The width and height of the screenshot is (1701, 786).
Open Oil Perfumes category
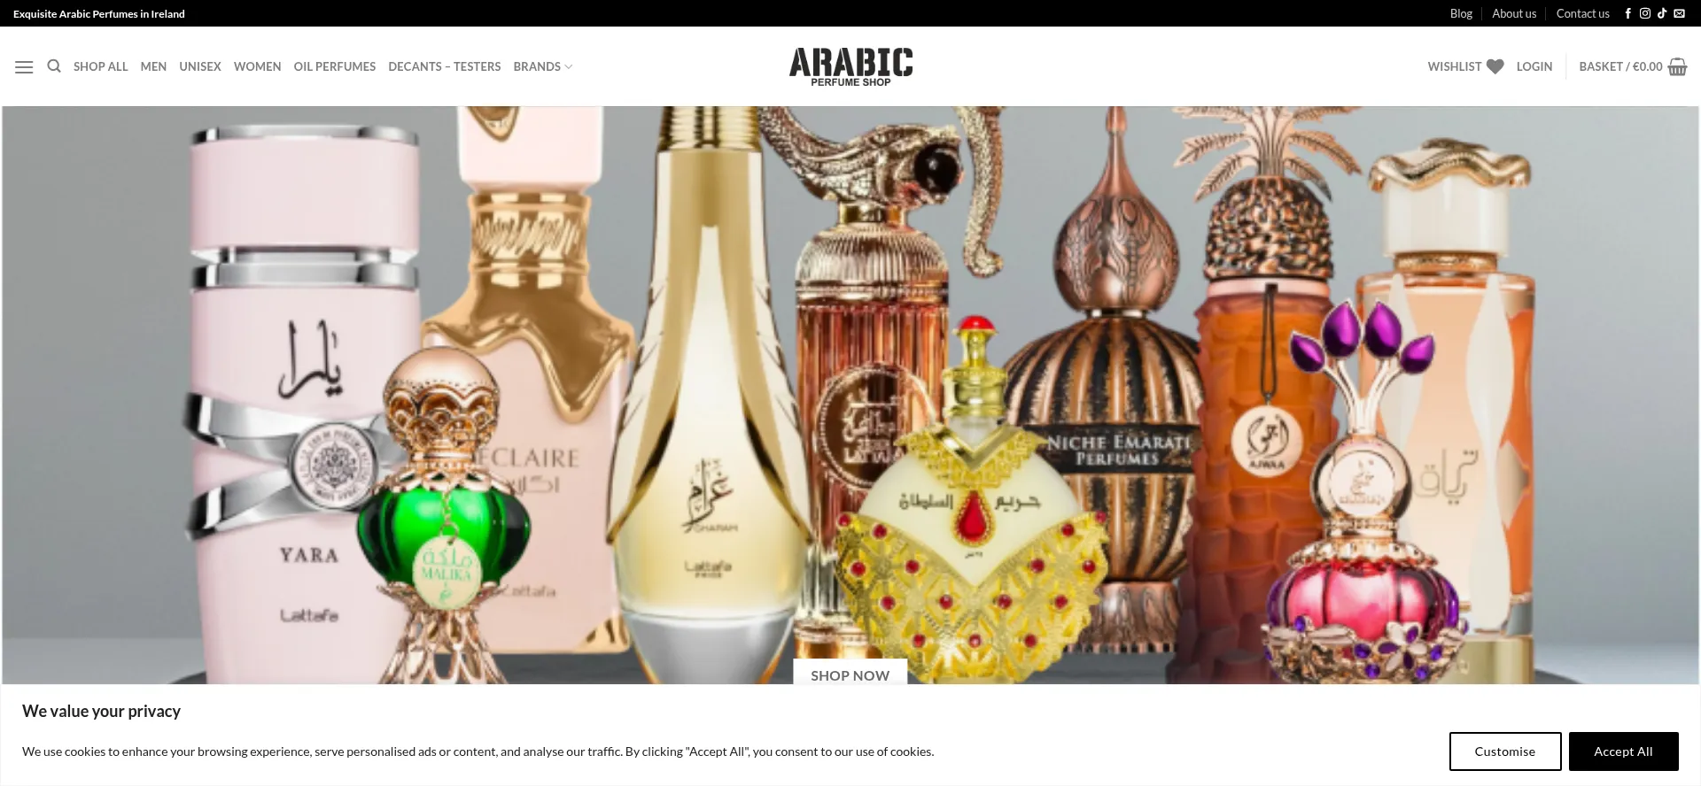pyautogui.click(x=335, y=66)
